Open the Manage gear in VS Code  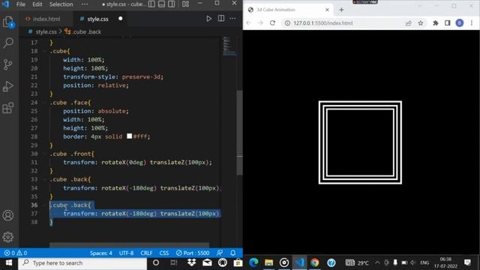coord(8,237)
